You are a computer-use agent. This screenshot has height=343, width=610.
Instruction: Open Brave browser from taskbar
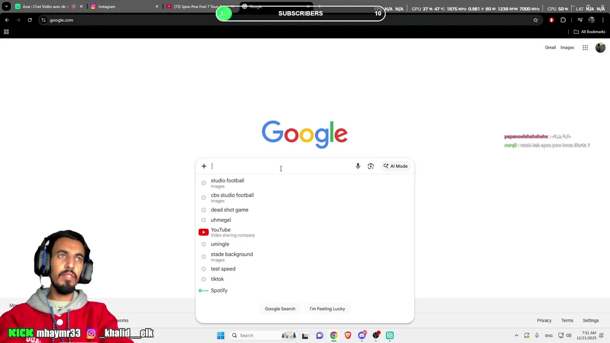tap(348, 335)
